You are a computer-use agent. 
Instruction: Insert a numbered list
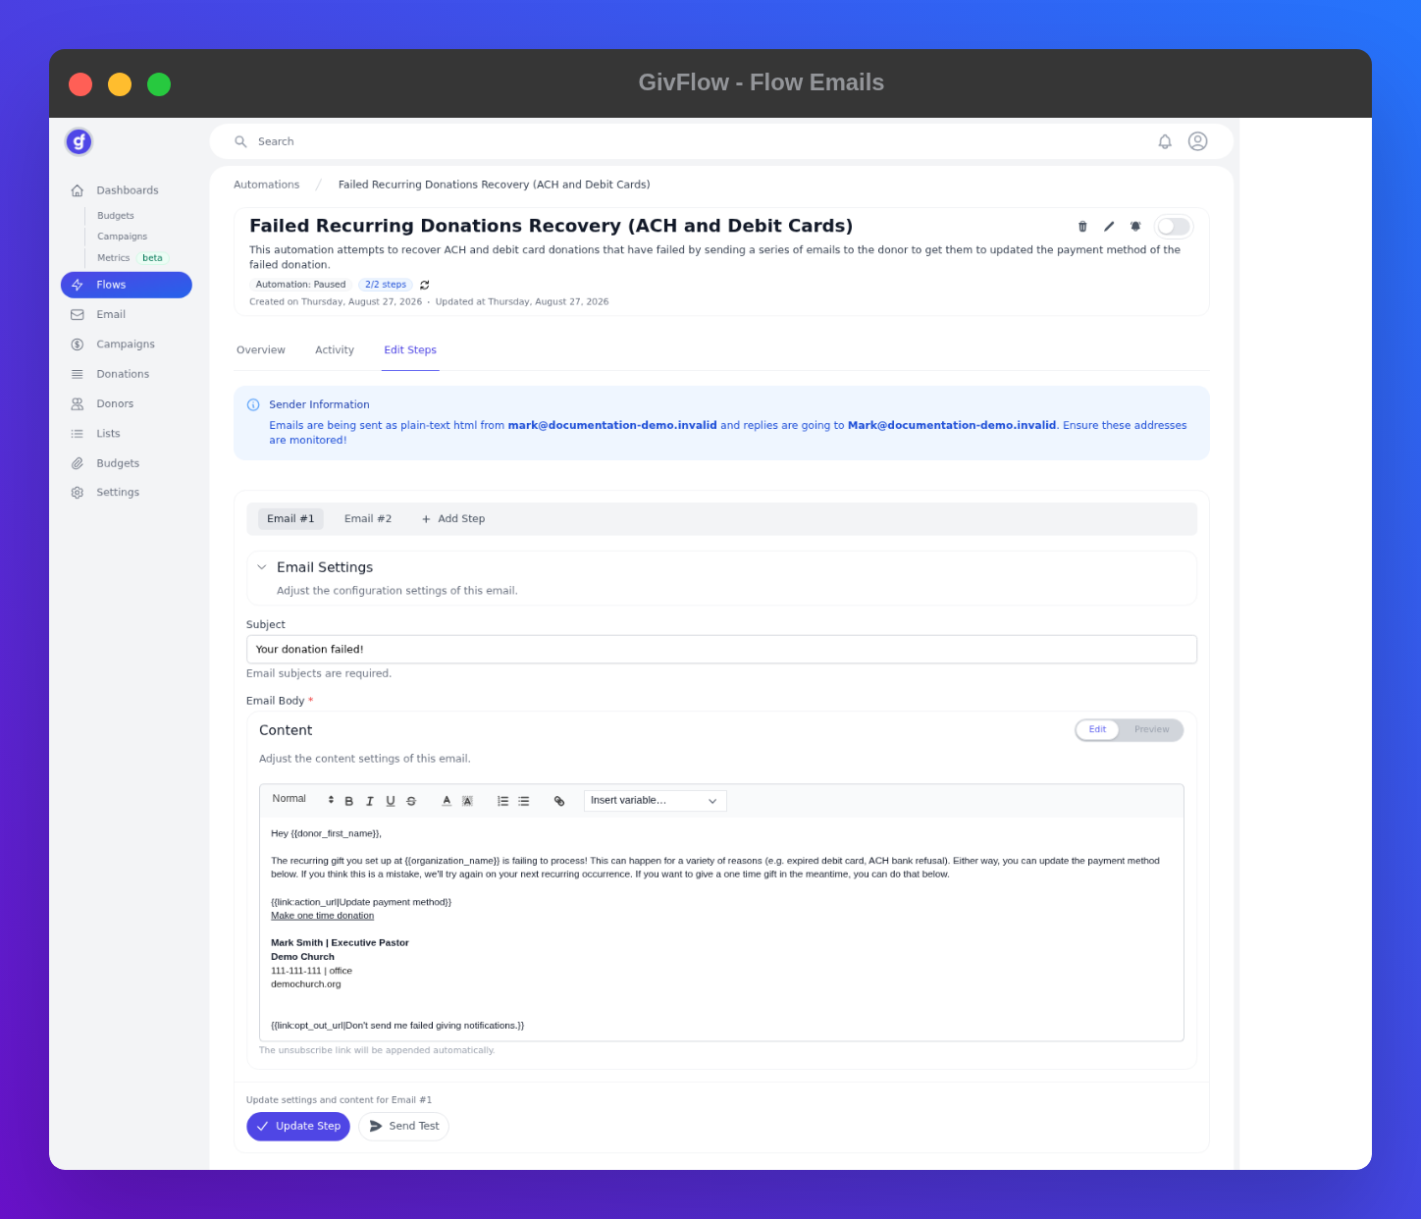click(502, 801)
